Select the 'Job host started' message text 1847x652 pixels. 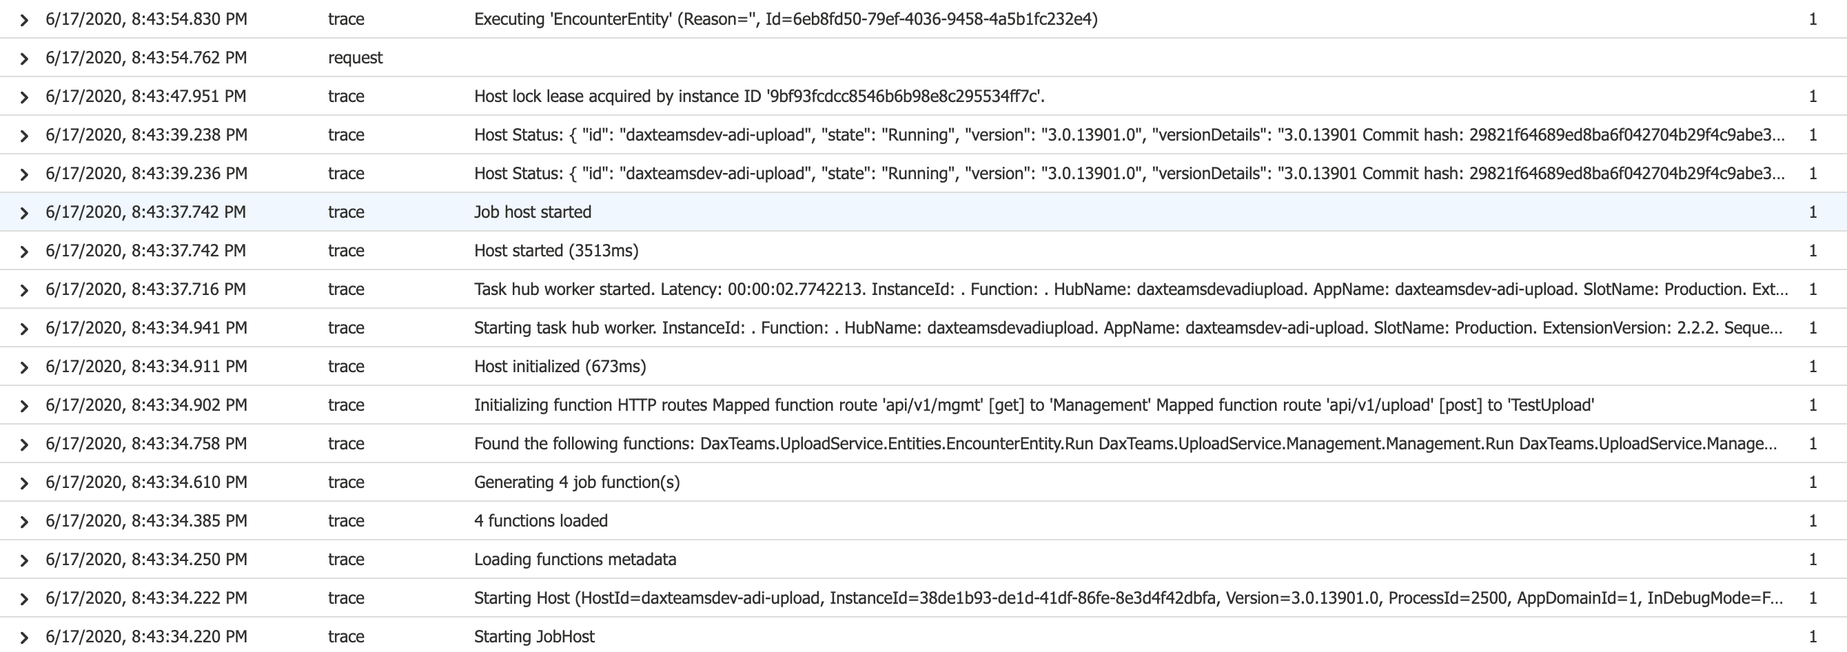532,212
